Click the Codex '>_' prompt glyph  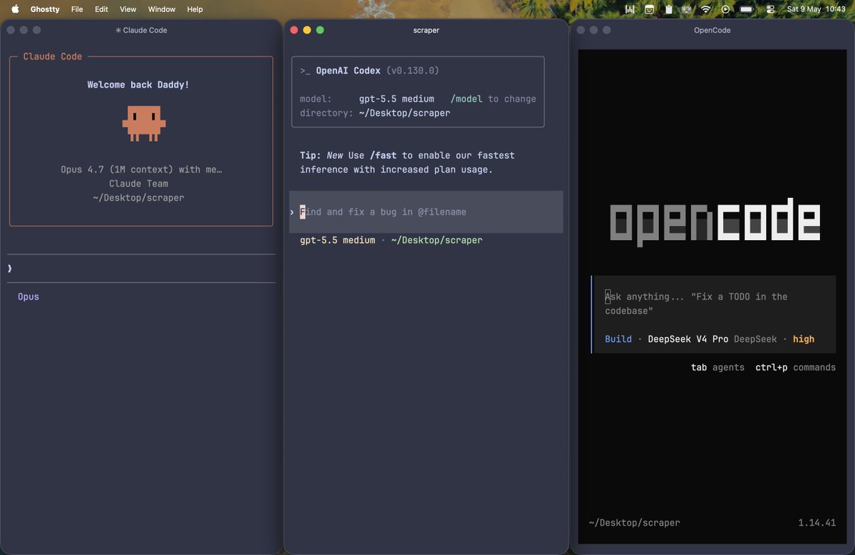(x=305, y=71)
